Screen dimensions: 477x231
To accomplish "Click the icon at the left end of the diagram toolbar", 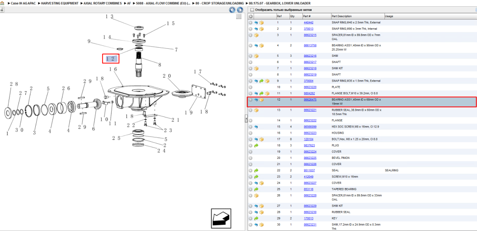I will 2,10.
